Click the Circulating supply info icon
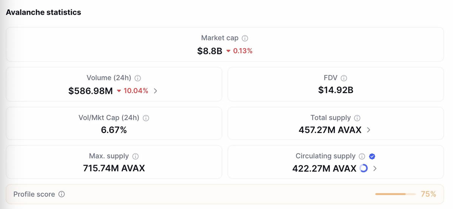The image size is (453, 209). [362, 156]
